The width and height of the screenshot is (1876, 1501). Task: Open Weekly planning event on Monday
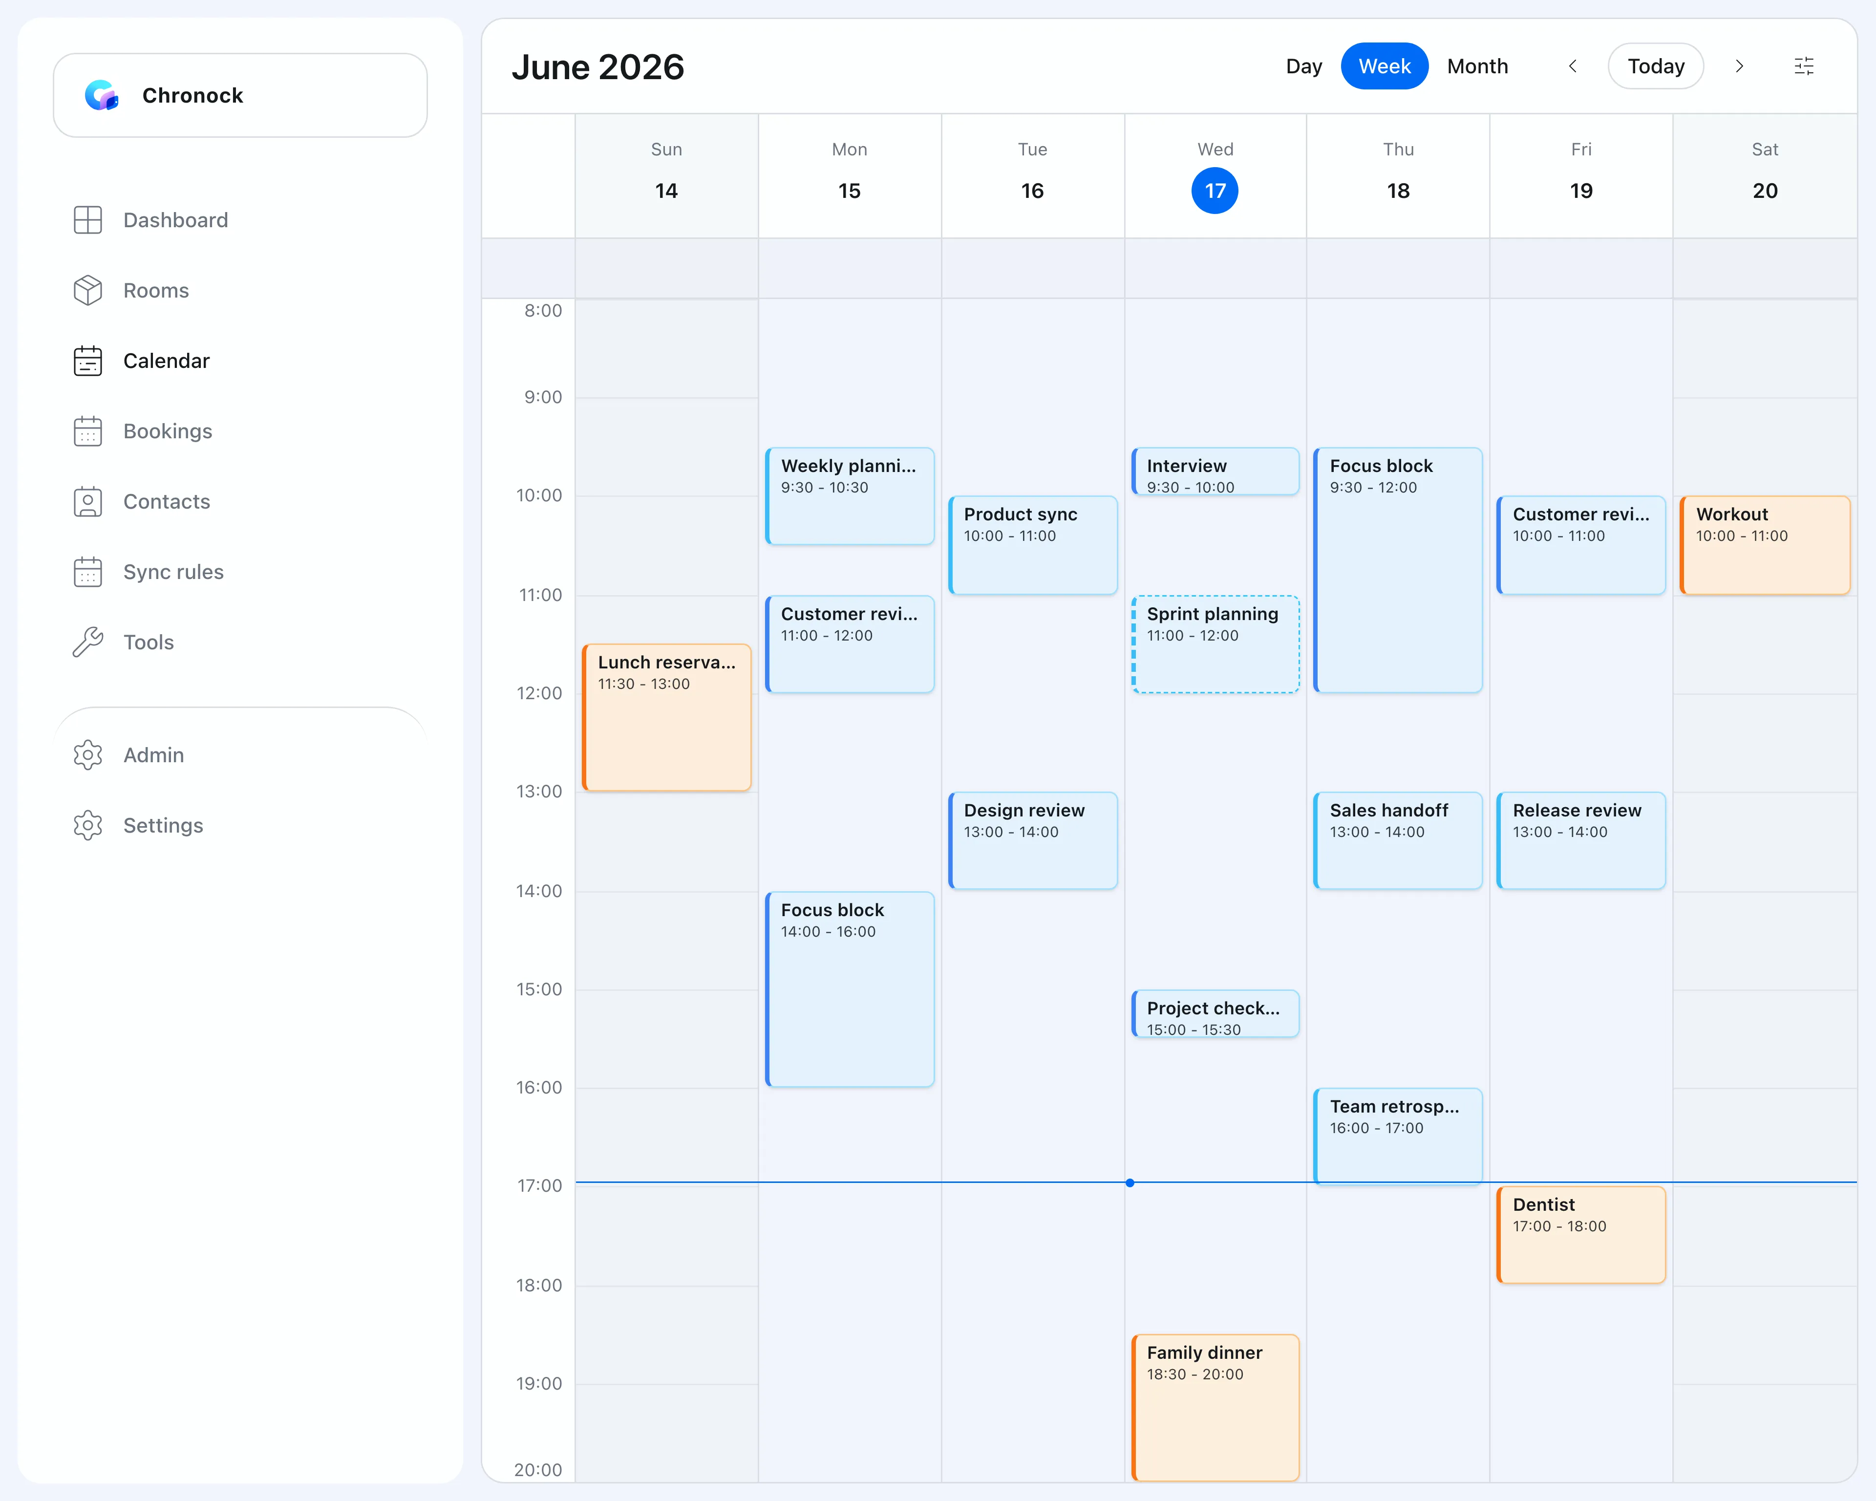[849, 496]
